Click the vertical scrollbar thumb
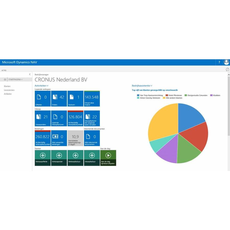Image resolution: width=230 pixels, height=230 pixels. [x=228, y=106]
